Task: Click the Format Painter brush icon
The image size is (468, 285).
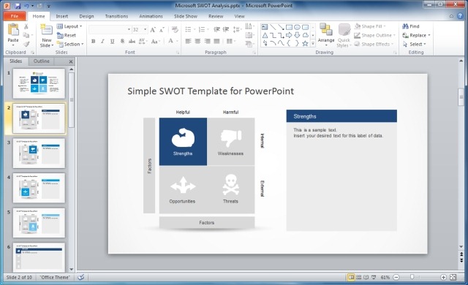Action: (x=26, y=44)
